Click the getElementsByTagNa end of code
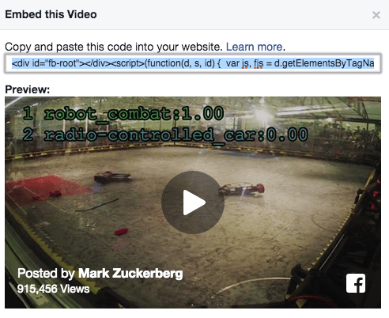Image resolution: width=389 pixels, height=318 pixels. pyautogui.click(x=324, y=63)
